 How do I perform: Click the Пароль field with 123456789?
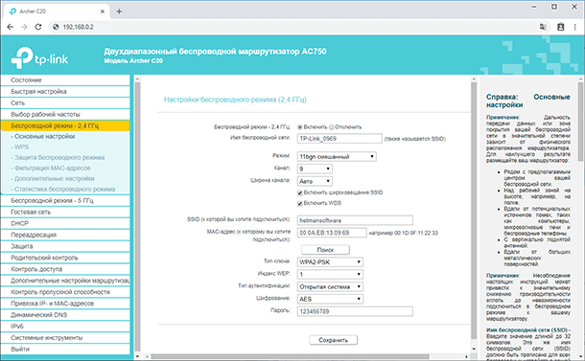coord(355,311)
